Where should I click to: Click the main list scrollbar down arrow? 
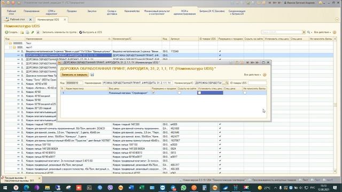tap(335, 172)
